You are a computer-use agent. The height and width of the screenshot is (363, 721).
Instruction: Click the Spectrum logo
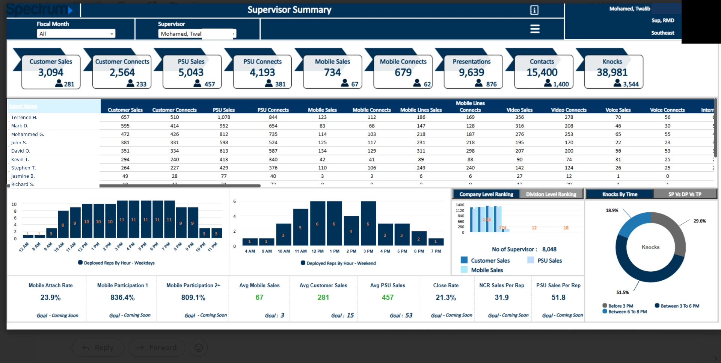pyautogui.click(x=40, y=9)
